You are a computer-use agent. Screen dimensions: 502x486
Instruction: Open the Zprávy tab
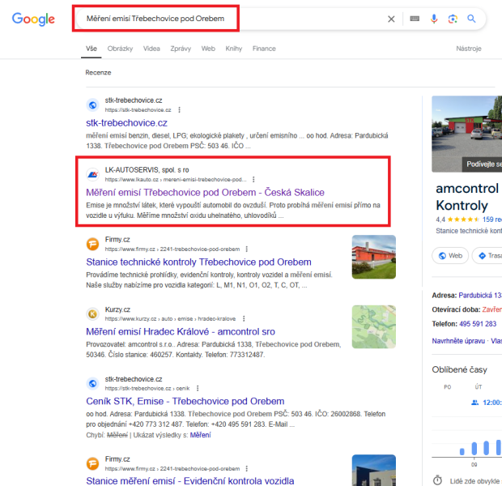(181, 49)
